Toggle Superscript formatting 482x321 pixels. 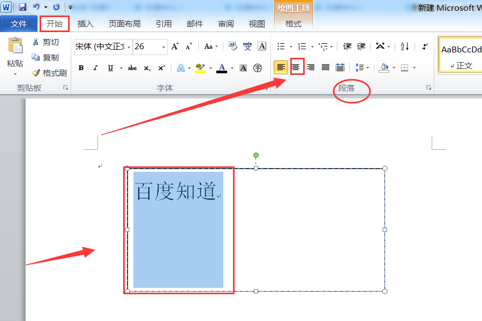tap(162, 68)
